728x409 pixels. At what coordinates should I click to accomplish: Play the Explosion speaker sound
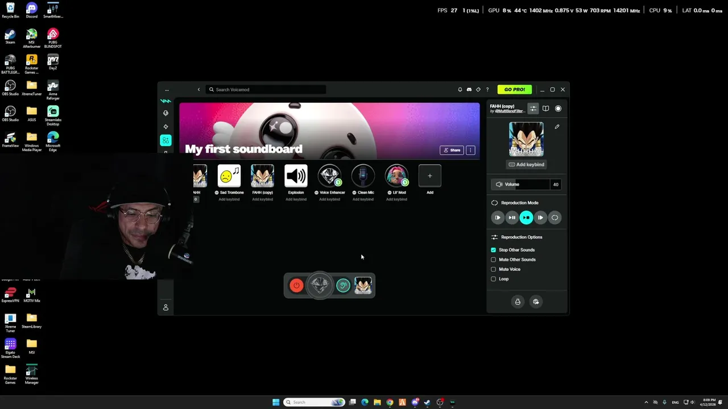coord(296,176)
